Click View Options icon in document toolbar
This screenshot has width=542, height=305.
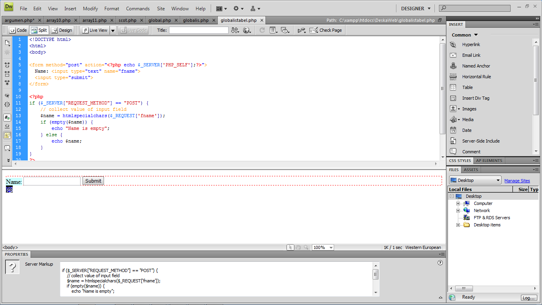(x=273, y=30)
